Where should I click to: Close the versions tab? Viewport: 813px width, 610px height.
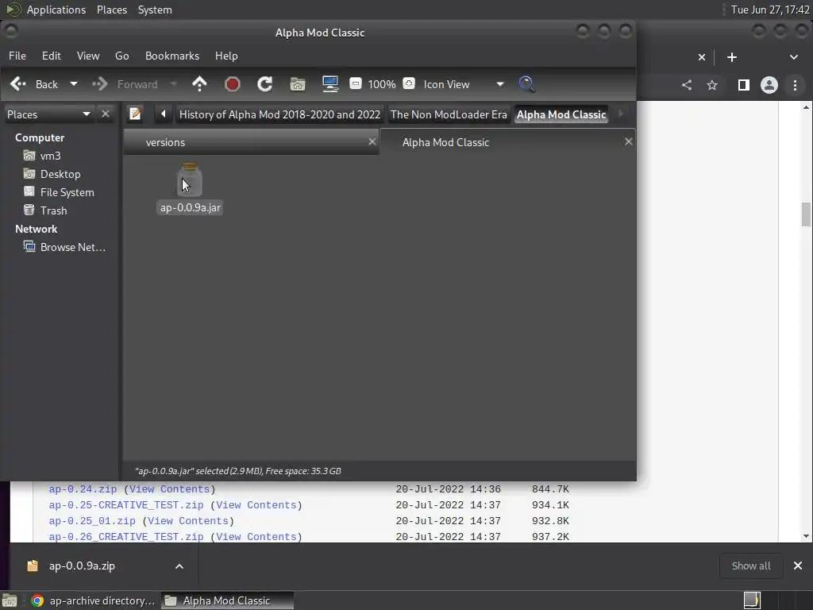pos(372,141)
